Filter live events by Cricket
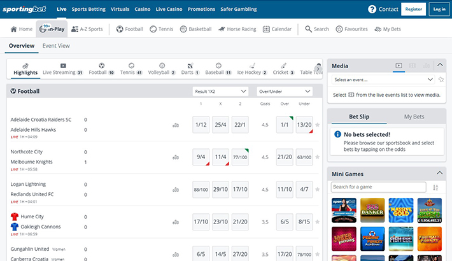This screenshot has height=261, width=452. pos(284,69)
